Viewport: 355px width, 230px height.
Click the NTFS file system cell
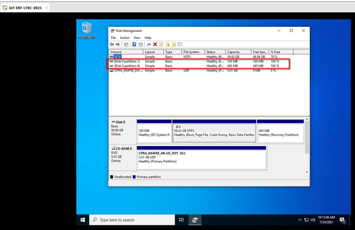(x=188, y=57)
